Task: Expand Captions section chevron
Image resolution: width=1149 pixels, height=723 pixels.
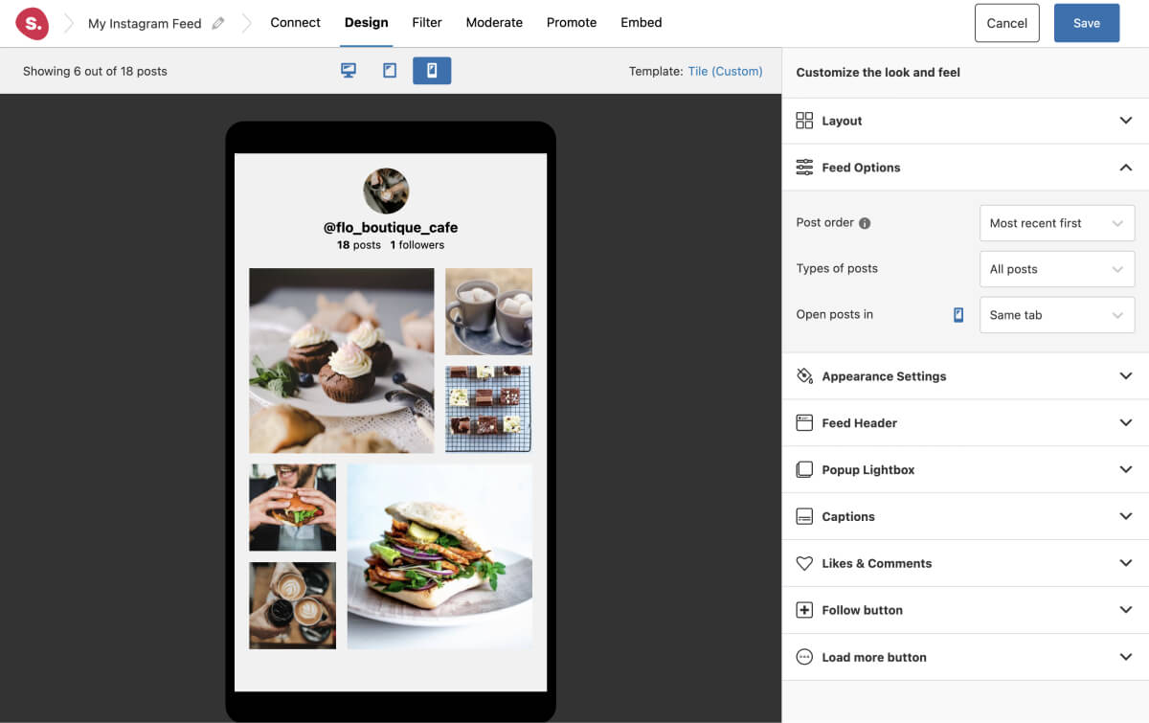Action: coord(1126,517)
